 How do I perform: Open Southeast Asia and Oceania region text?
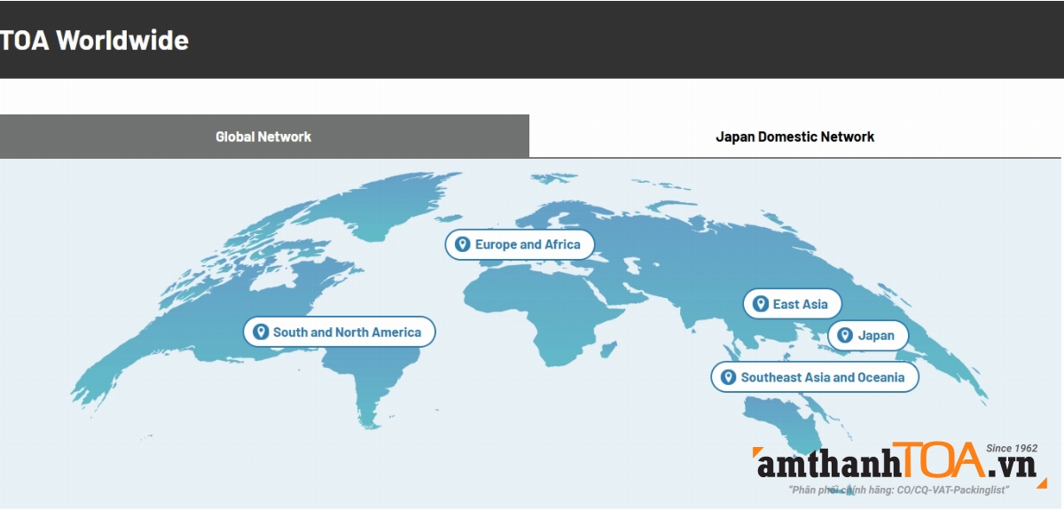pyautogui.click(x=823, y=378)
